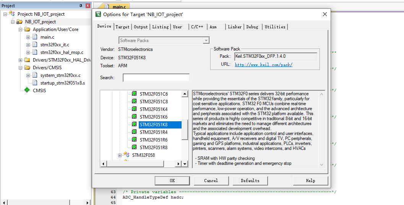Expand main.c include dependencies
404x205 pixels.
click(28, 37)
